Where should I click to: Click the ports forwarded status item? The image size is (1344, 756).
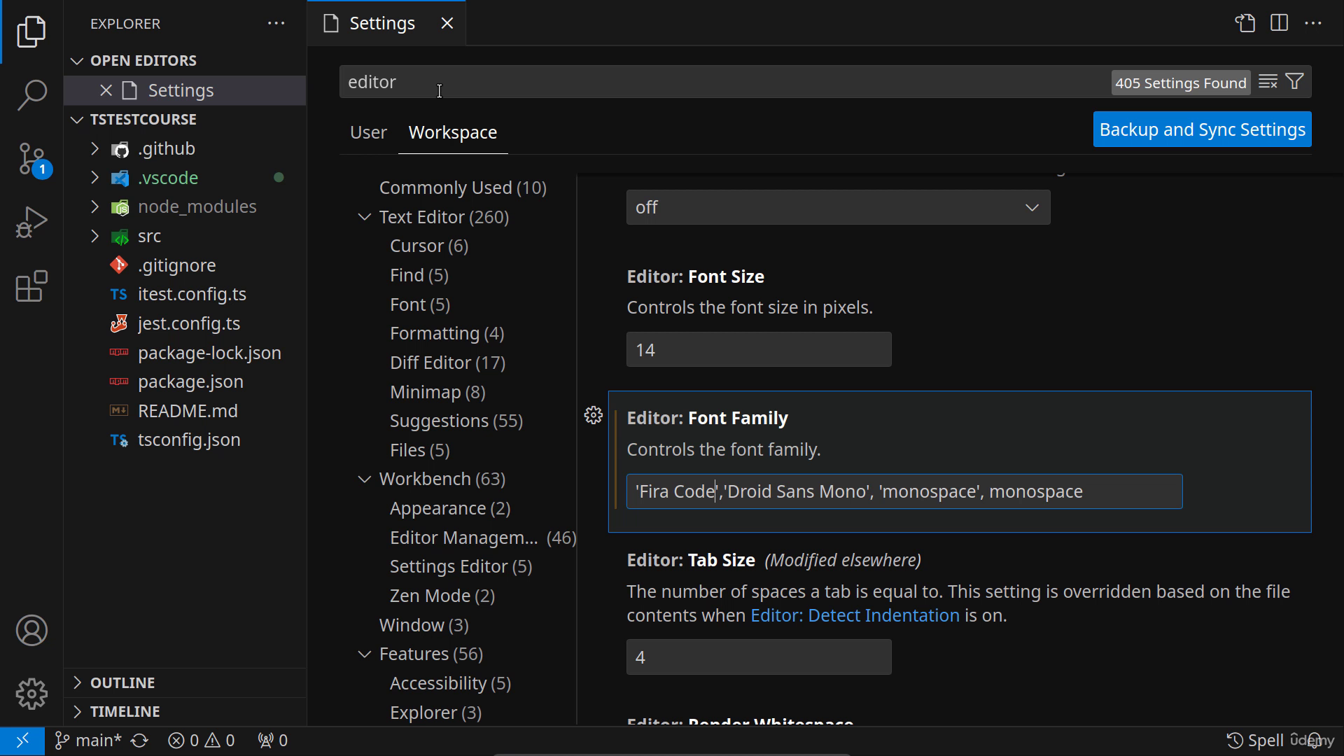272,741
